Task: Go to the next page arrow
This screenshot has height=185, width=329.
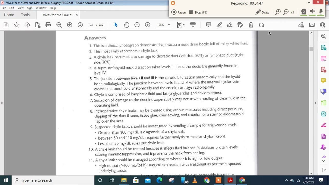Action: pos(80,25)
